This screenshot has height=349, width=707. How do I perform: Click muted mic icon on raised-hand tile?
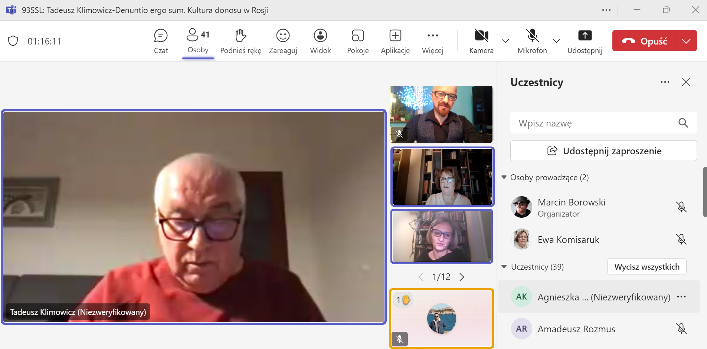[400, 339]
